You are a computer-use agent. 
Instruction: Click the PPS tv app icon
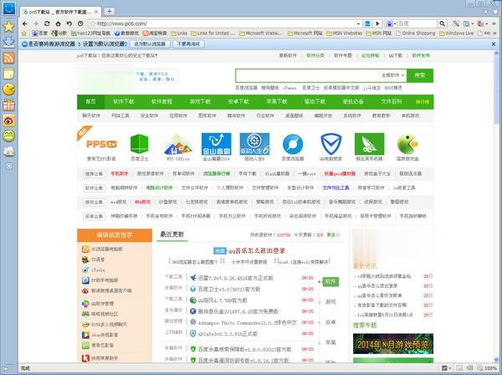pyautogui.click(x=101, y=144)
